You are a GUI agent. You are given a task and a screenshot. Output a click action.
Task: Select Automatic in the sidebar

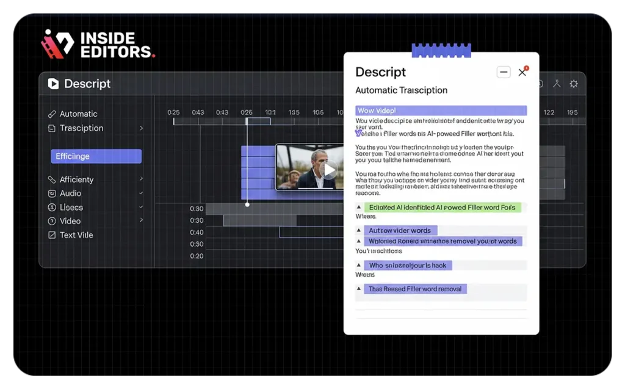[x=78, y=114]
